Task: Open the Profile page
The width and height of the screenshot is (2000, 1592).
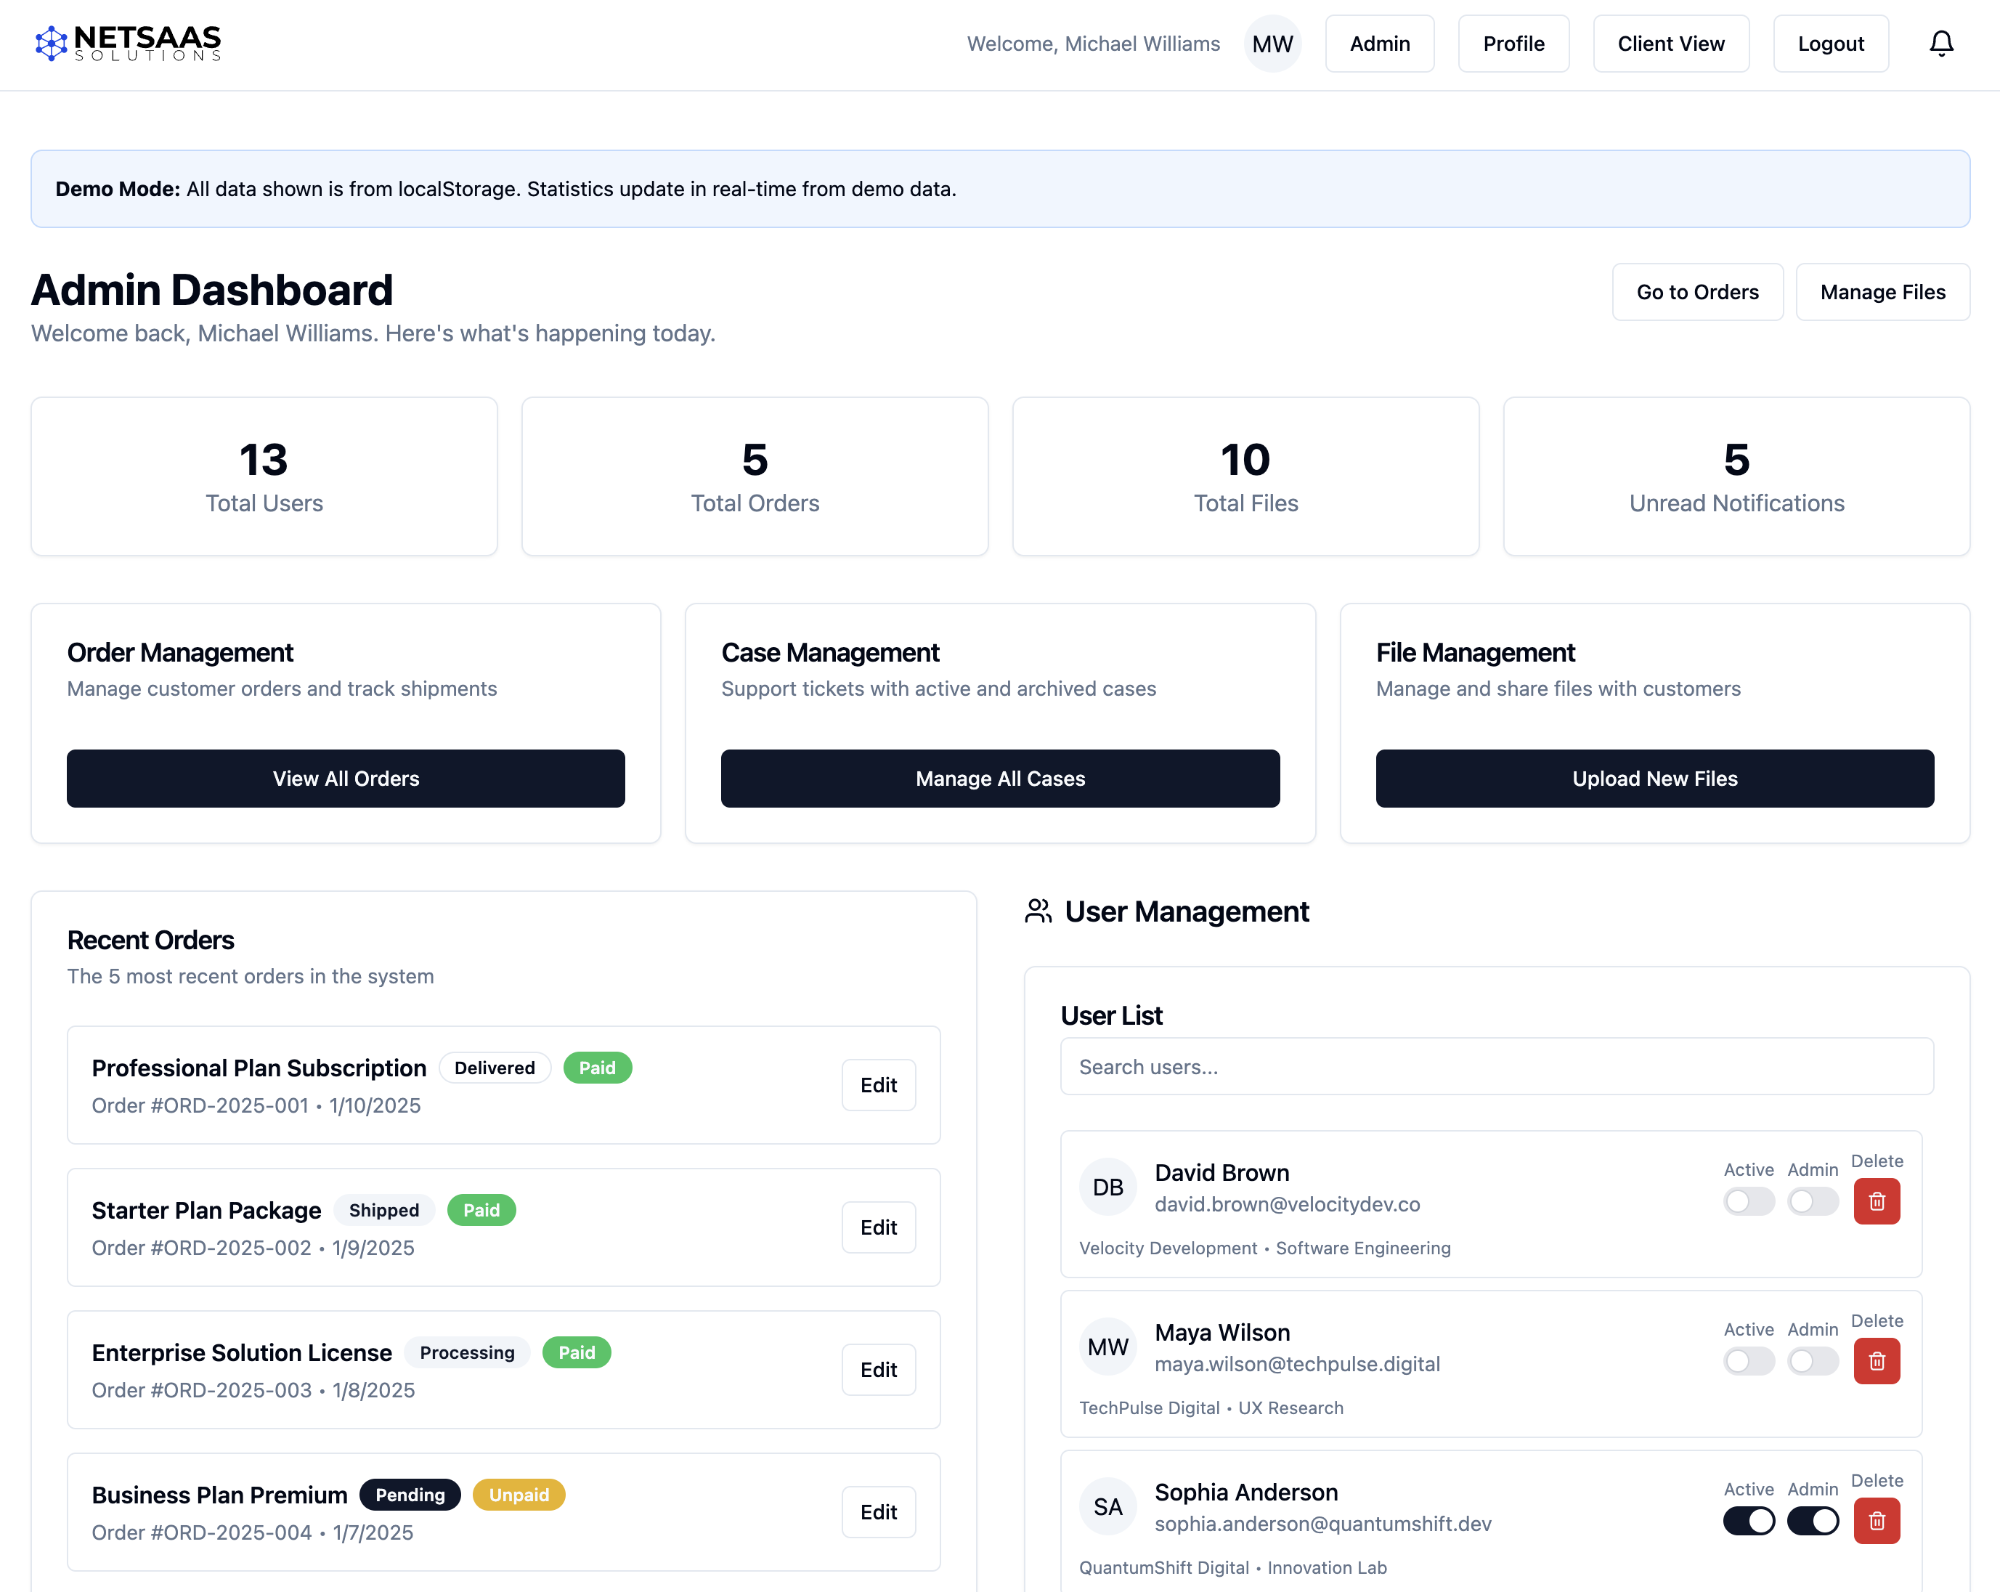Action: click(x=1513, y=43)
